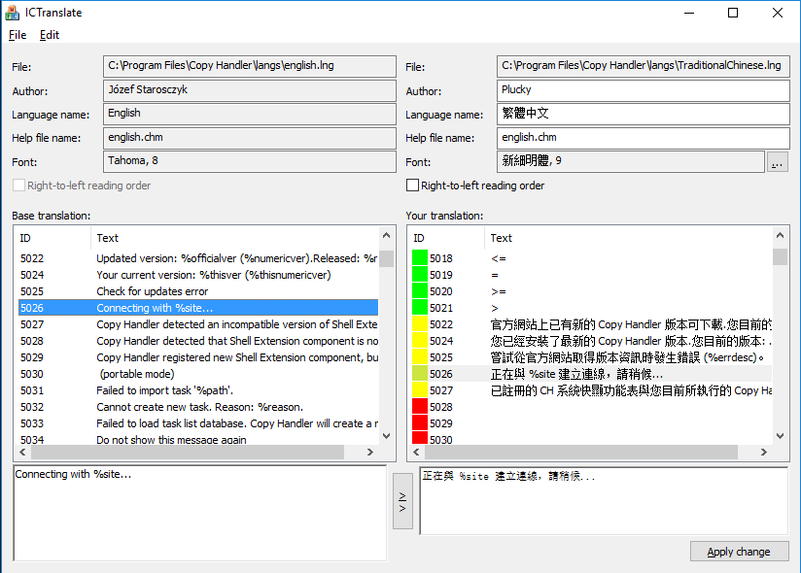Select translation row 5024 in your translation
The width and height of the screenshot is (801, 573).
(592, 341)
